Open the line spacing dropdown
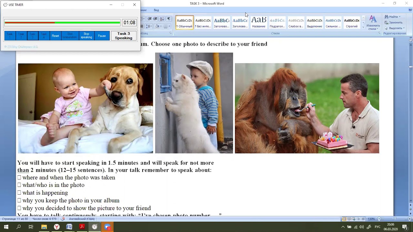The width and height of the screenshot is (413, 232). [149, 26]
